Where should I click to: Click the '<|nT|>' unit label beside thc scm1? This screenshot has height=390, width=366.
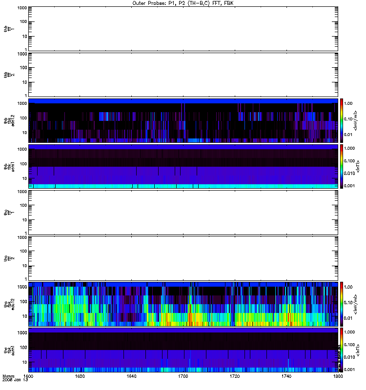(358, 350)
